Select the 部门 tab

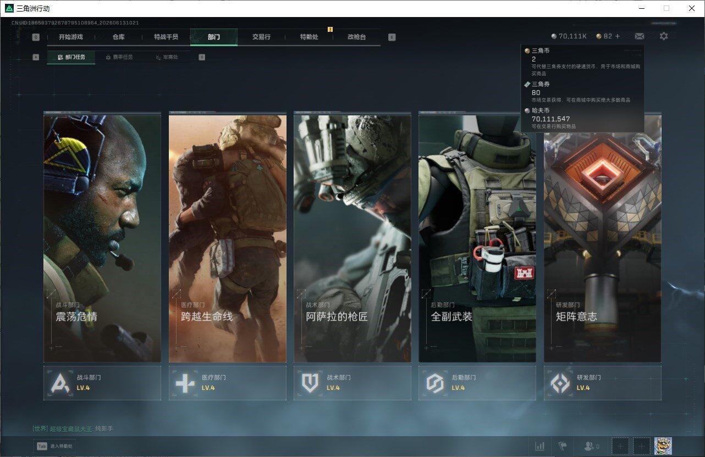pos(214,37)
